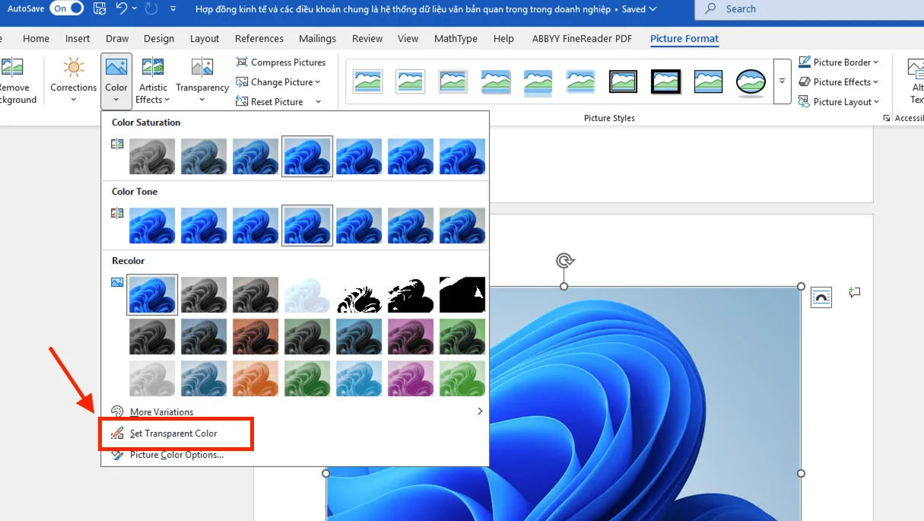924x521 pixels.
Task: Open the Picture Border dropdown
Action: coord(839,62)
